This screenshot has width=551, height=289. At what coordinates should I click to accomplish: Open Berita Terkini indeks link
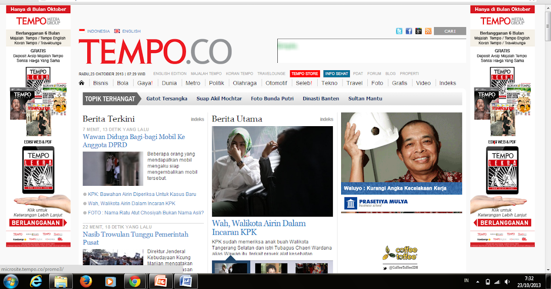(197, 119)
